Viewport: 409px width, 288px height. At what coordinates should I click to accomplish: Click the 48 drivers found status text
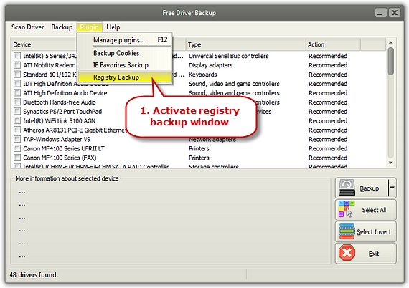tap(34, 274)
